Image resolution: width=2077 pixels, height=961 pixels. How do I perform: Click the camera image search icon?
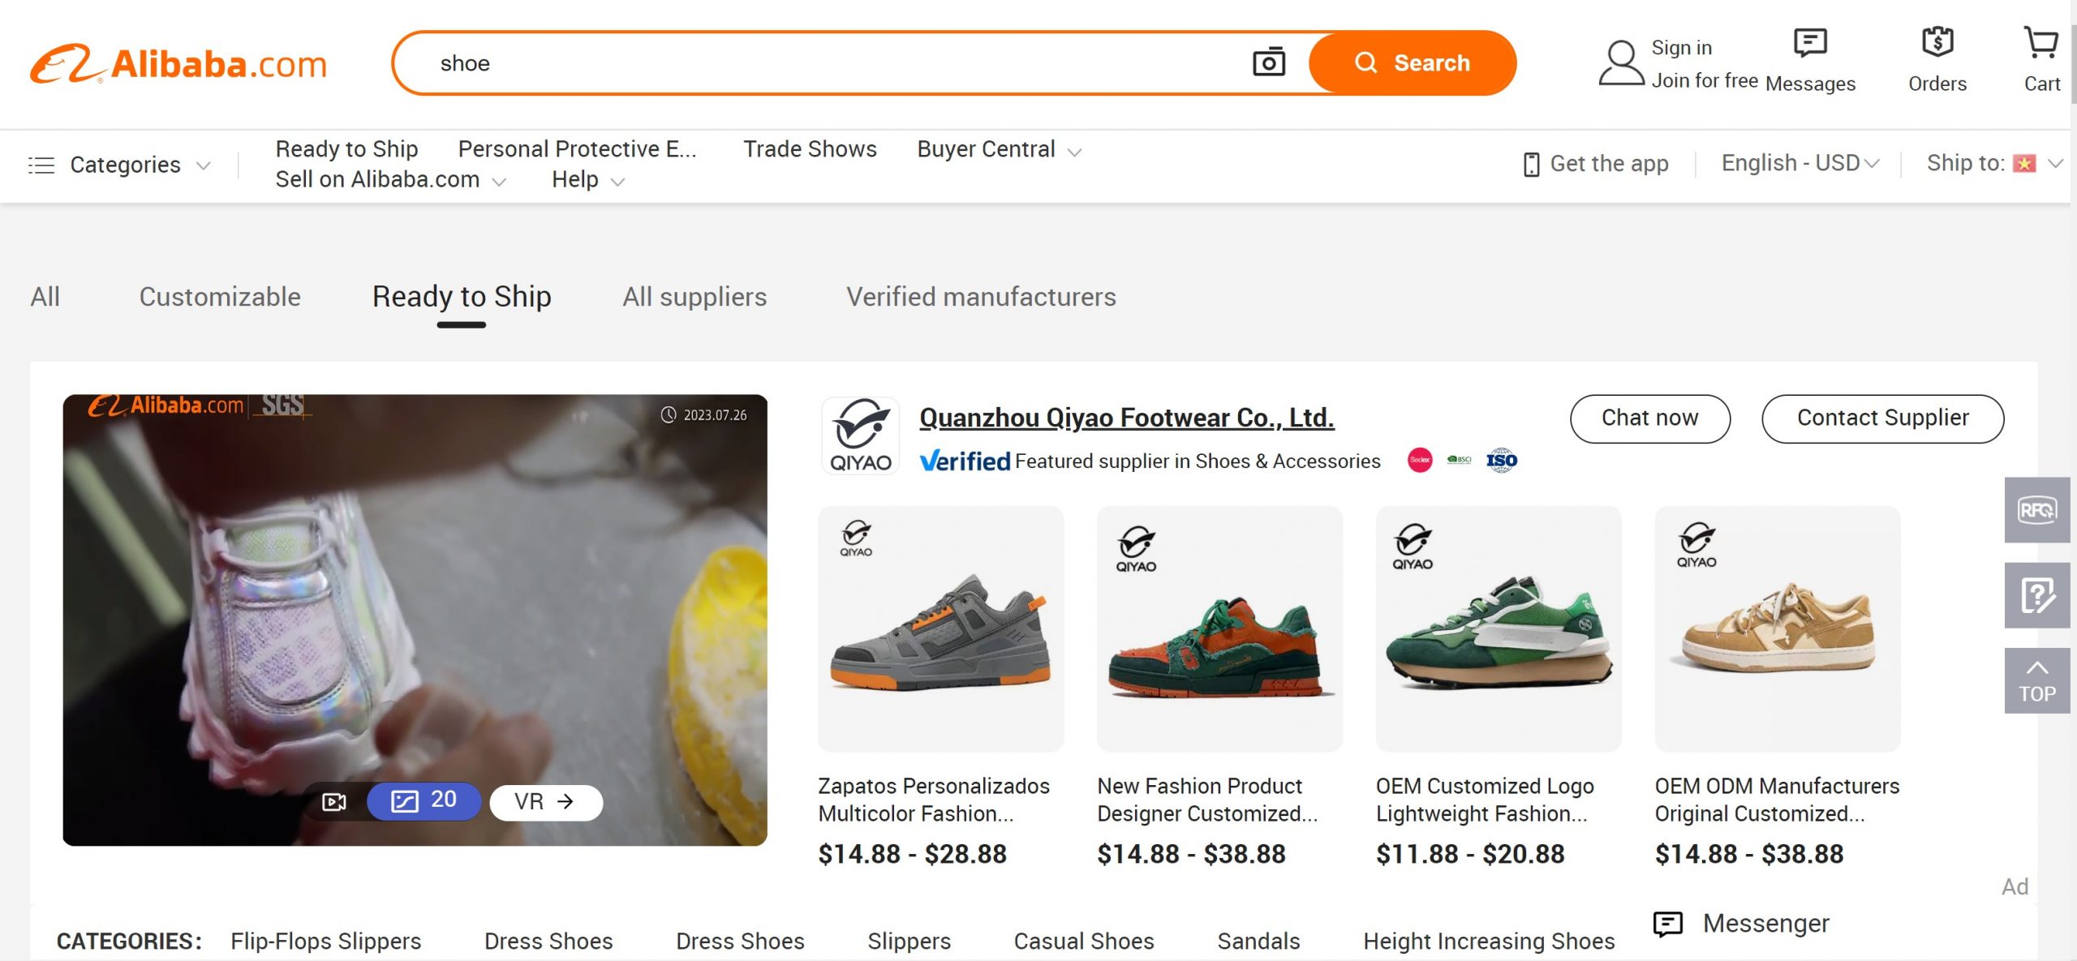[1268, 62]
